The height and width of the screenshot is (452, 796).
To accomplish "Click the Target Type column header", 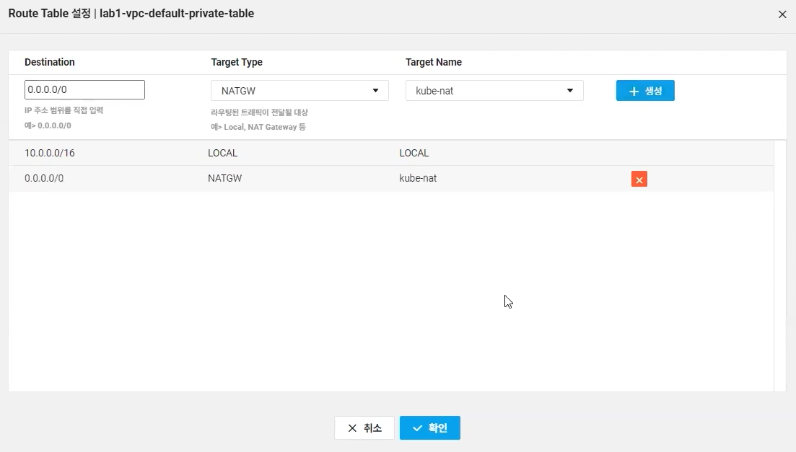I will 237,62.
